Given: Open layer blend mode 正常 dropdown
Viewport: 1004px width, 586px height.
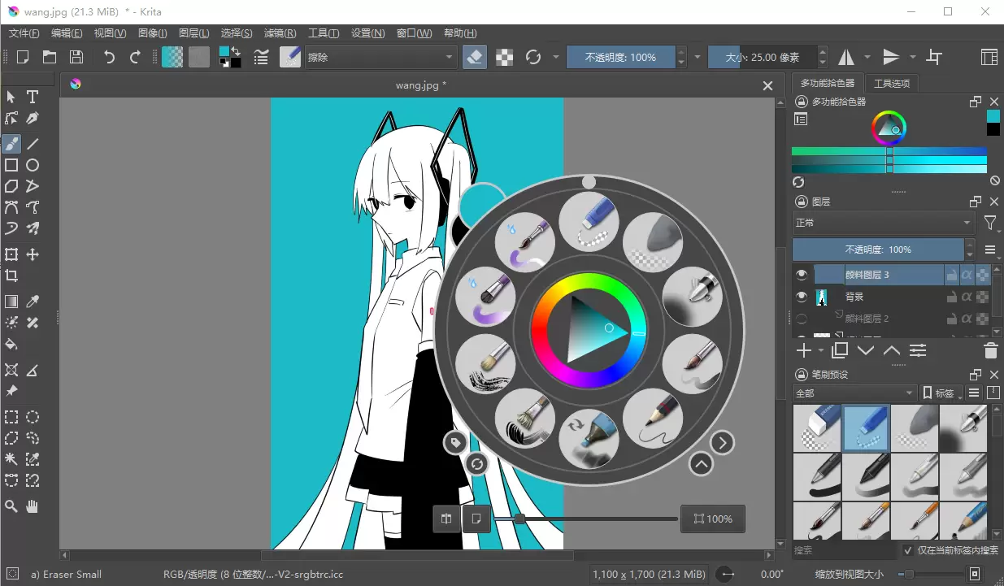Looking at the screenshot, I should click(x=883, y=223).
